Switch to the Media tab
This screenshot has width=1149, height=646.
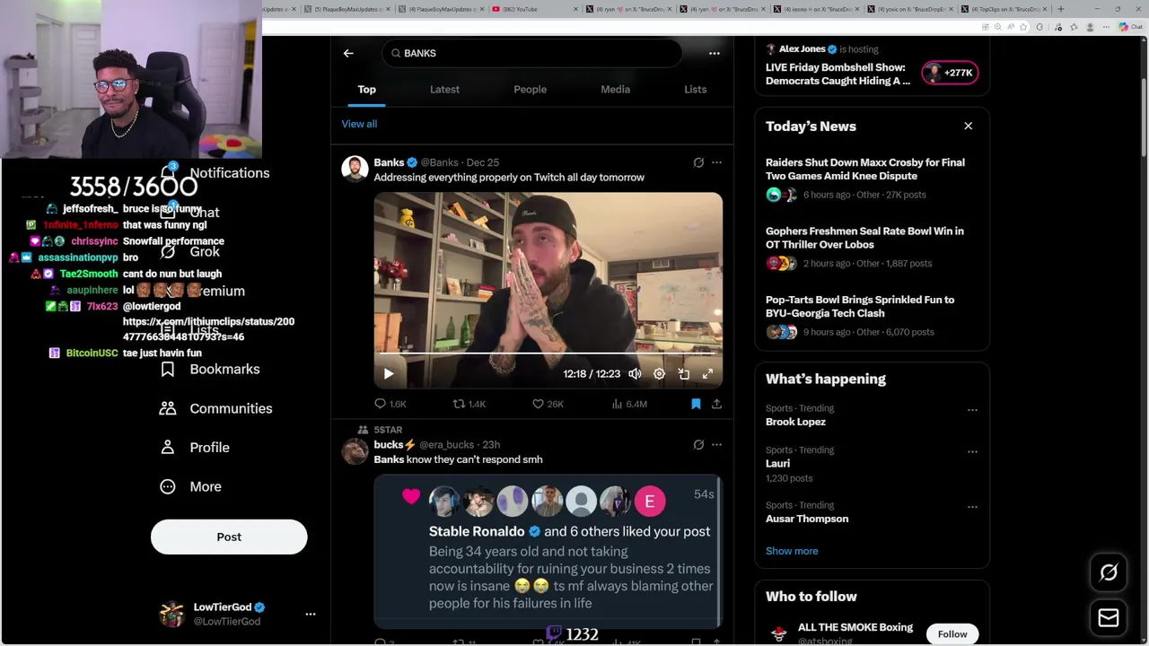(615, 89)
